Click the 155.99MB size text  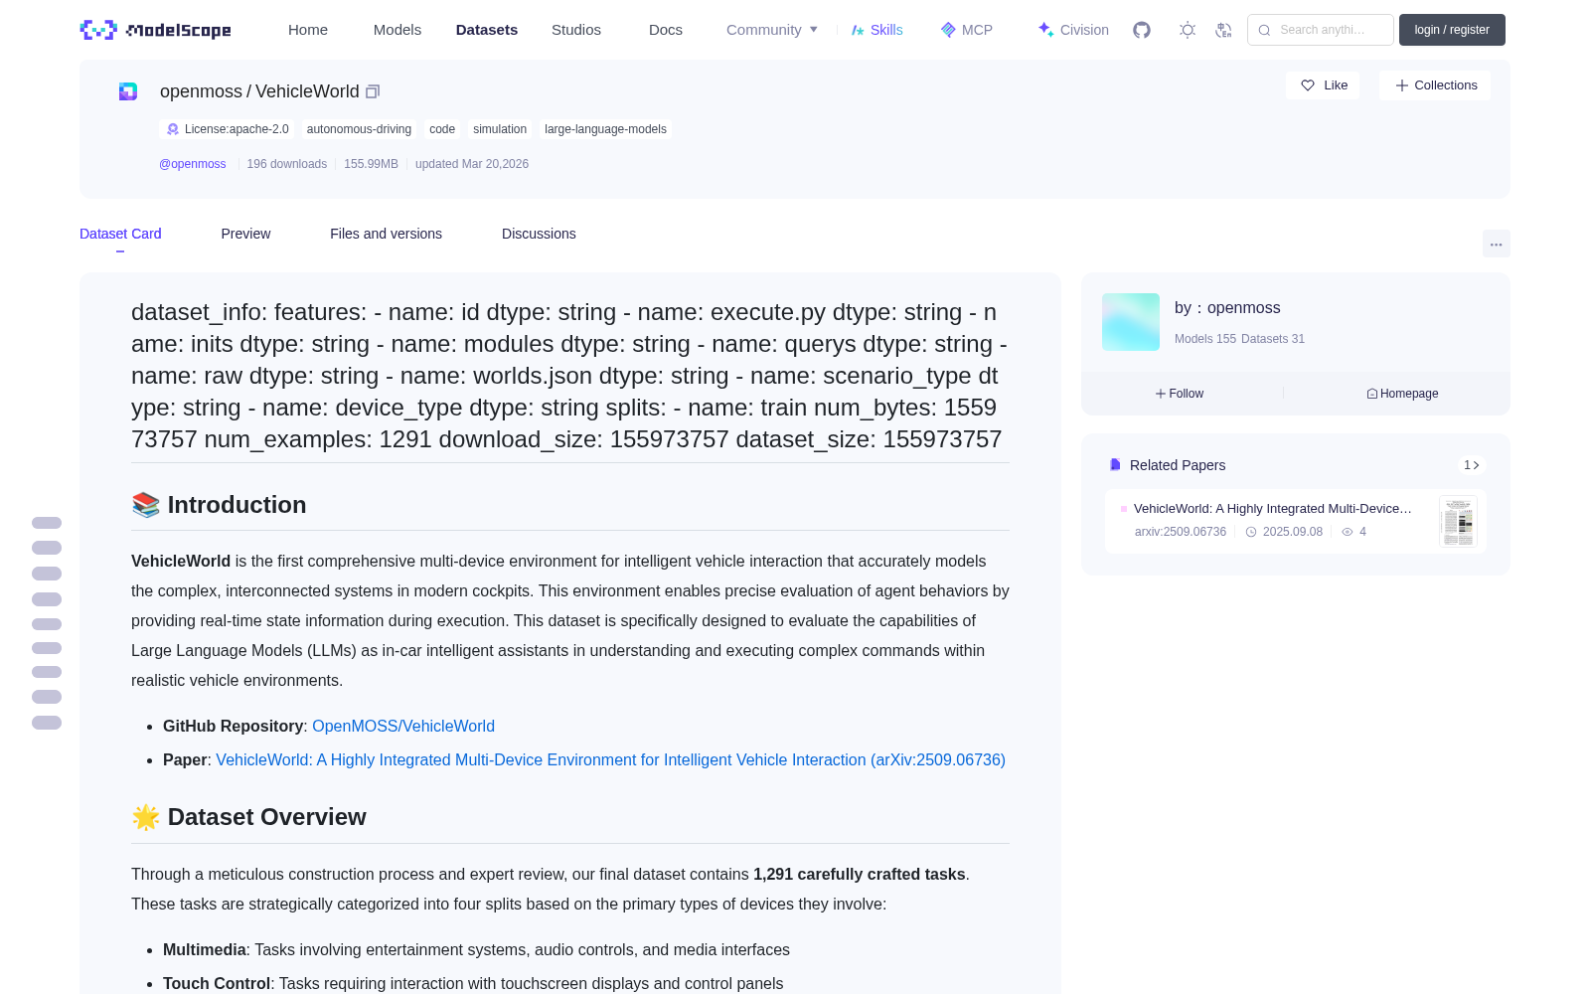click(x=371, y=164)
